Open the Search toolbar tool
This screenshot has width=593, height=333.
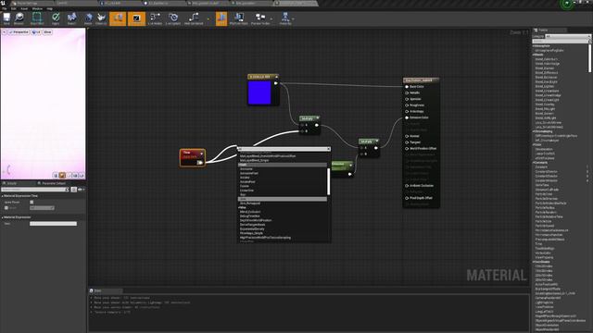point(71,18)
